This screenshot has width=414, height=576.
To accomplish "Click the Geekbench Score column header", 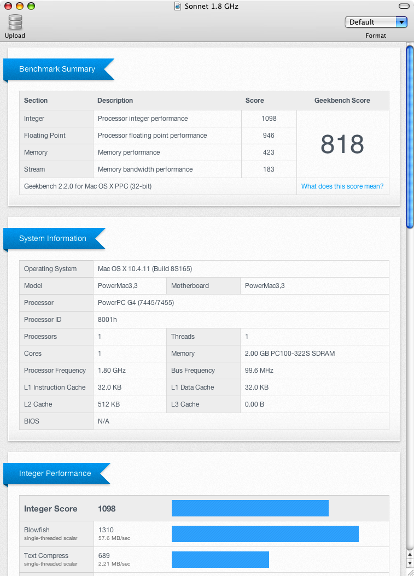I will pyautogui.click(x=342, y=101).
